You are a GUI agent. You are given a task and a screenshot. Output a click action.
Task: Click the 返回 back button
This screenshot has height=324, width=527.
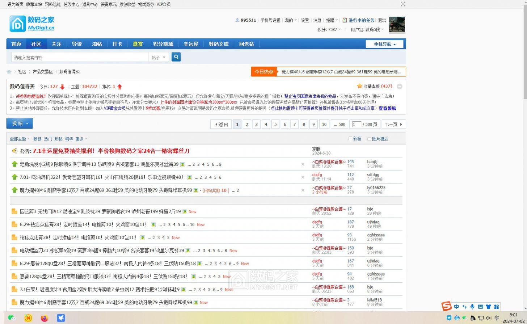tap(221, 124)
